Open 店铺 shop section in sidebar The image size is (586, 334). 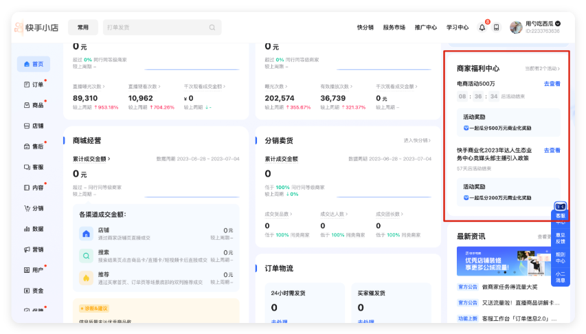(34, 126)
